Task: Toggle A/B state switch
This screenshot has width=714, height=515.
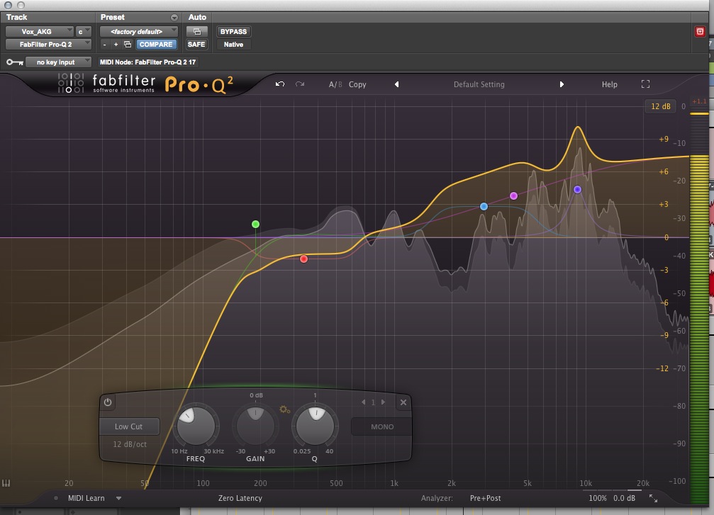Action: tap(335, 84)
